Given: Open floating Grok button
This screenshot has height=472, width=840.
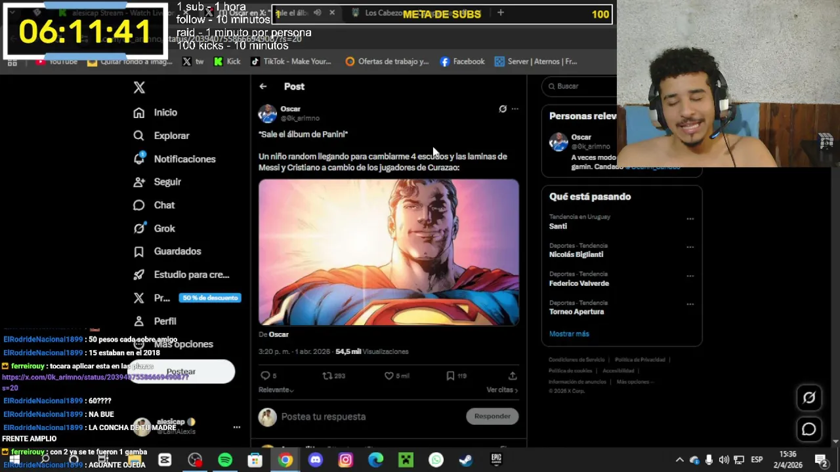Looking at the screenshot, I should click(x=809, y=397).
